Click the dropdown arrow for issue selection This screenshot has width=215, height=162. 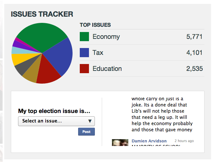90,121
